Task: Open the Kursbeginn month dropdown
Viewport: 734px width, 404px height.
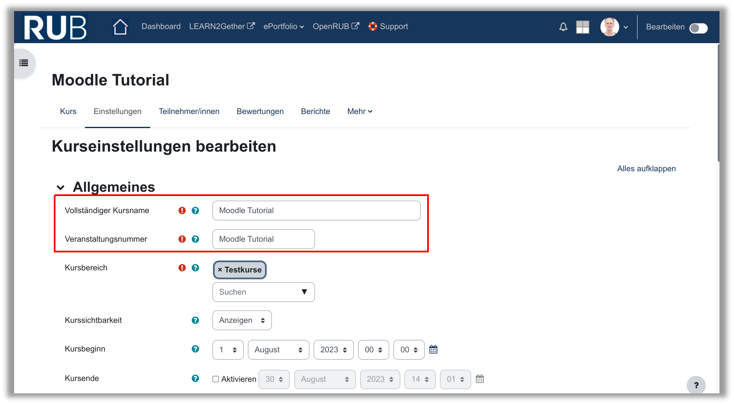Action: (278, 350)
